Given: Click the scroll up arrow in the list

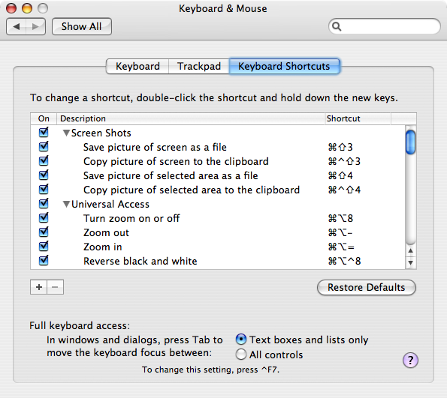Looking at the screenshot, I should (410, 250).
